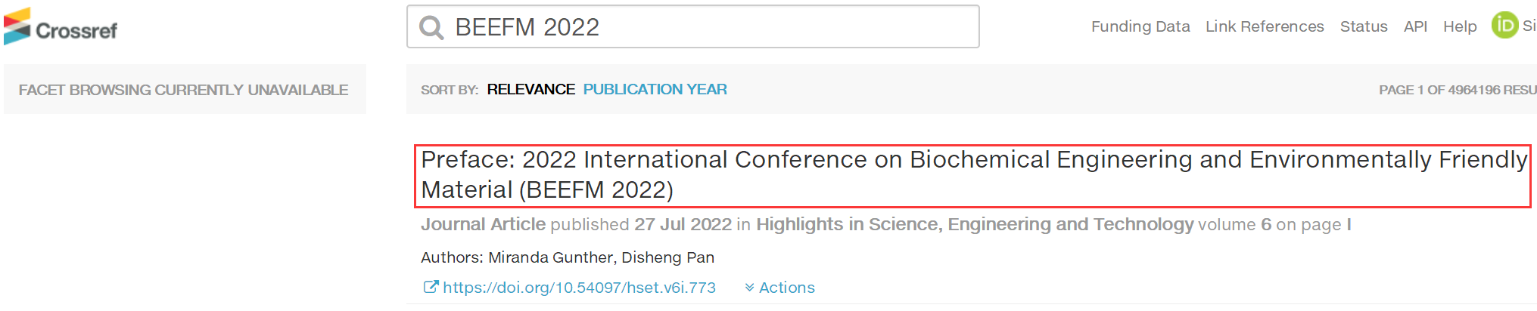The image size is (1537, 311).
Task: Sort results by Publication Year
Action: (655, 89)
